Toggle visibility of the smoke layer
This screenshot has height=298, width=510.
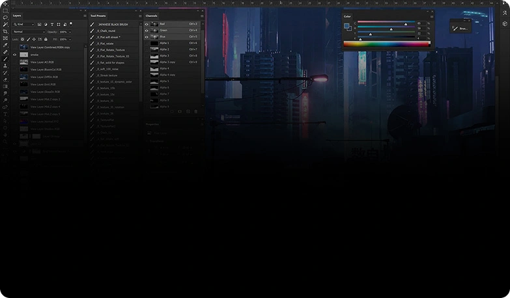coord(15,55)
